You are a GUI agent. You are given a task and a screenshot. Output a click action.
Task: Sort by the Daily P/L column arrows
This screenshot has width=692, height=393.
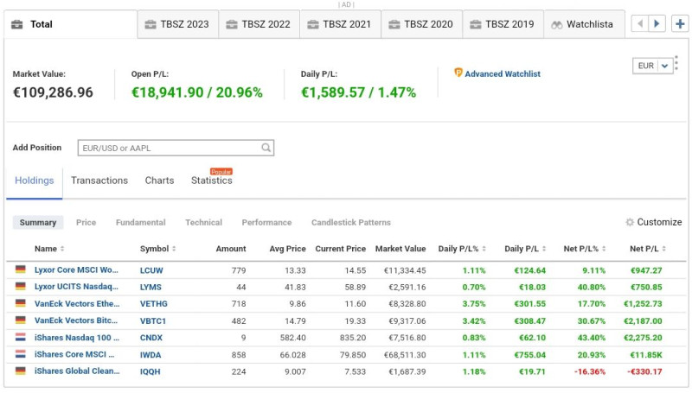click(x=544, y=249)
